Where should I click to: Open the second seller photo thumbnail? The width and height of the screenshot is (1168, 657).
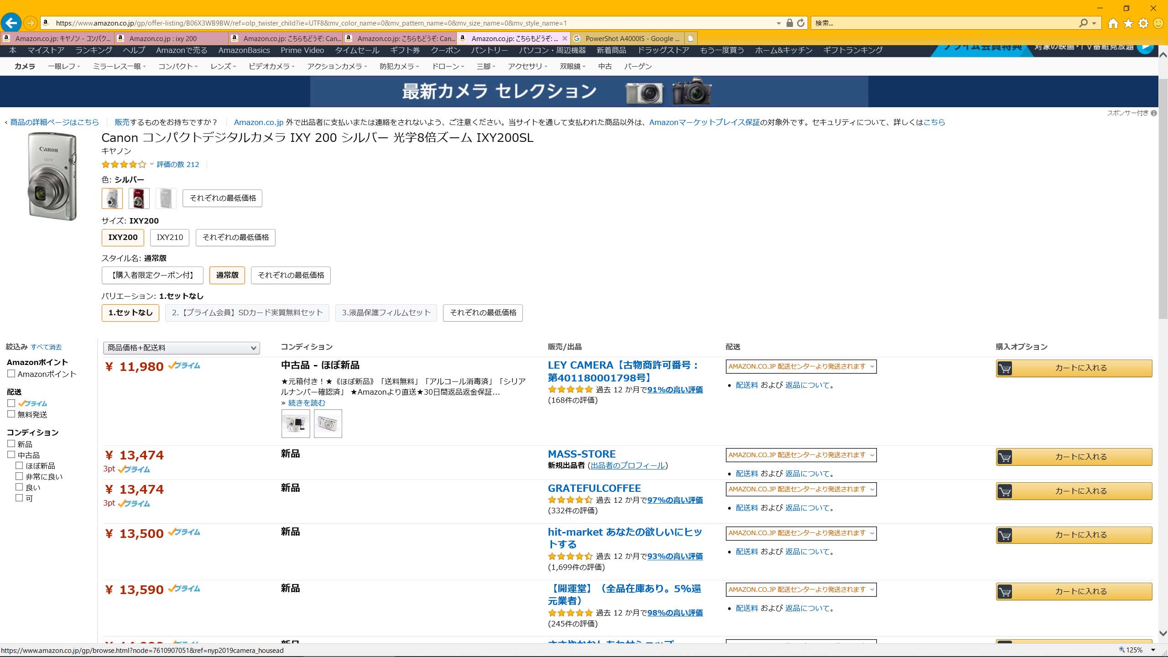pos(328,424)
